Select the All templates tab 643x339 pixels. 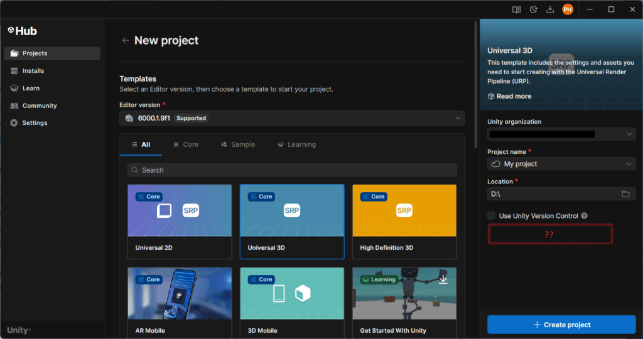tap(141, 144)
